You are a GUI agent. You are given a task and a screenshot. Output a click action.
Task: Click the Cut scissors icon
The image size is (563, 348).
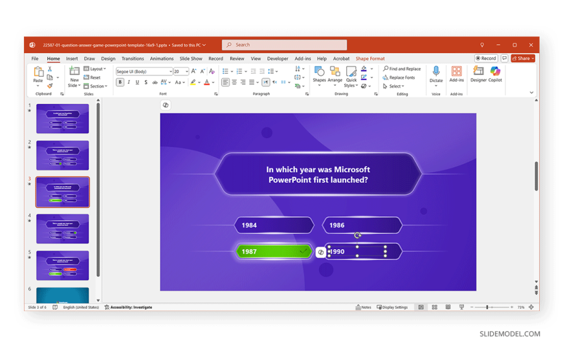point(50,68)
